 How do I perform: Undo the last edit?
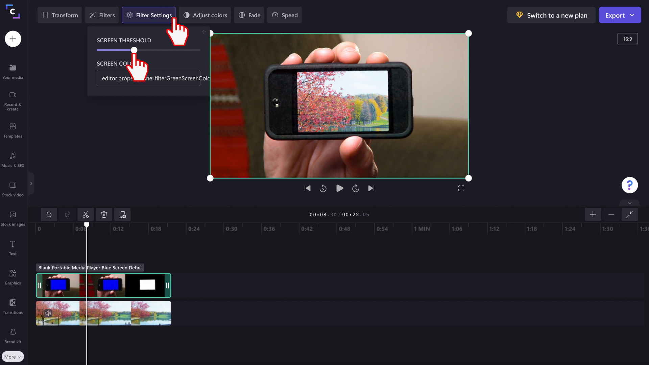point(49,214)
